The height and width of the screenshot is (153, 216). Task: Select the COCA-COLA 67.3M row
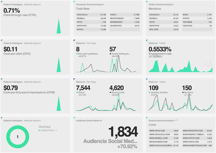click(x=91, y=15)
